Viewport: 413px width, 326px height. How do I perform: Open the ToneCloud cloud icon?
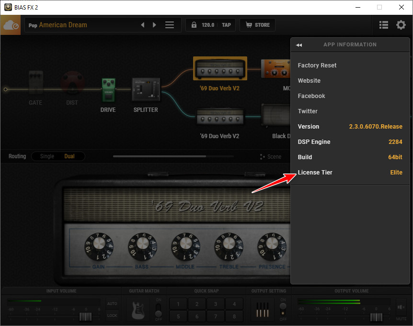tap(11, 25)
